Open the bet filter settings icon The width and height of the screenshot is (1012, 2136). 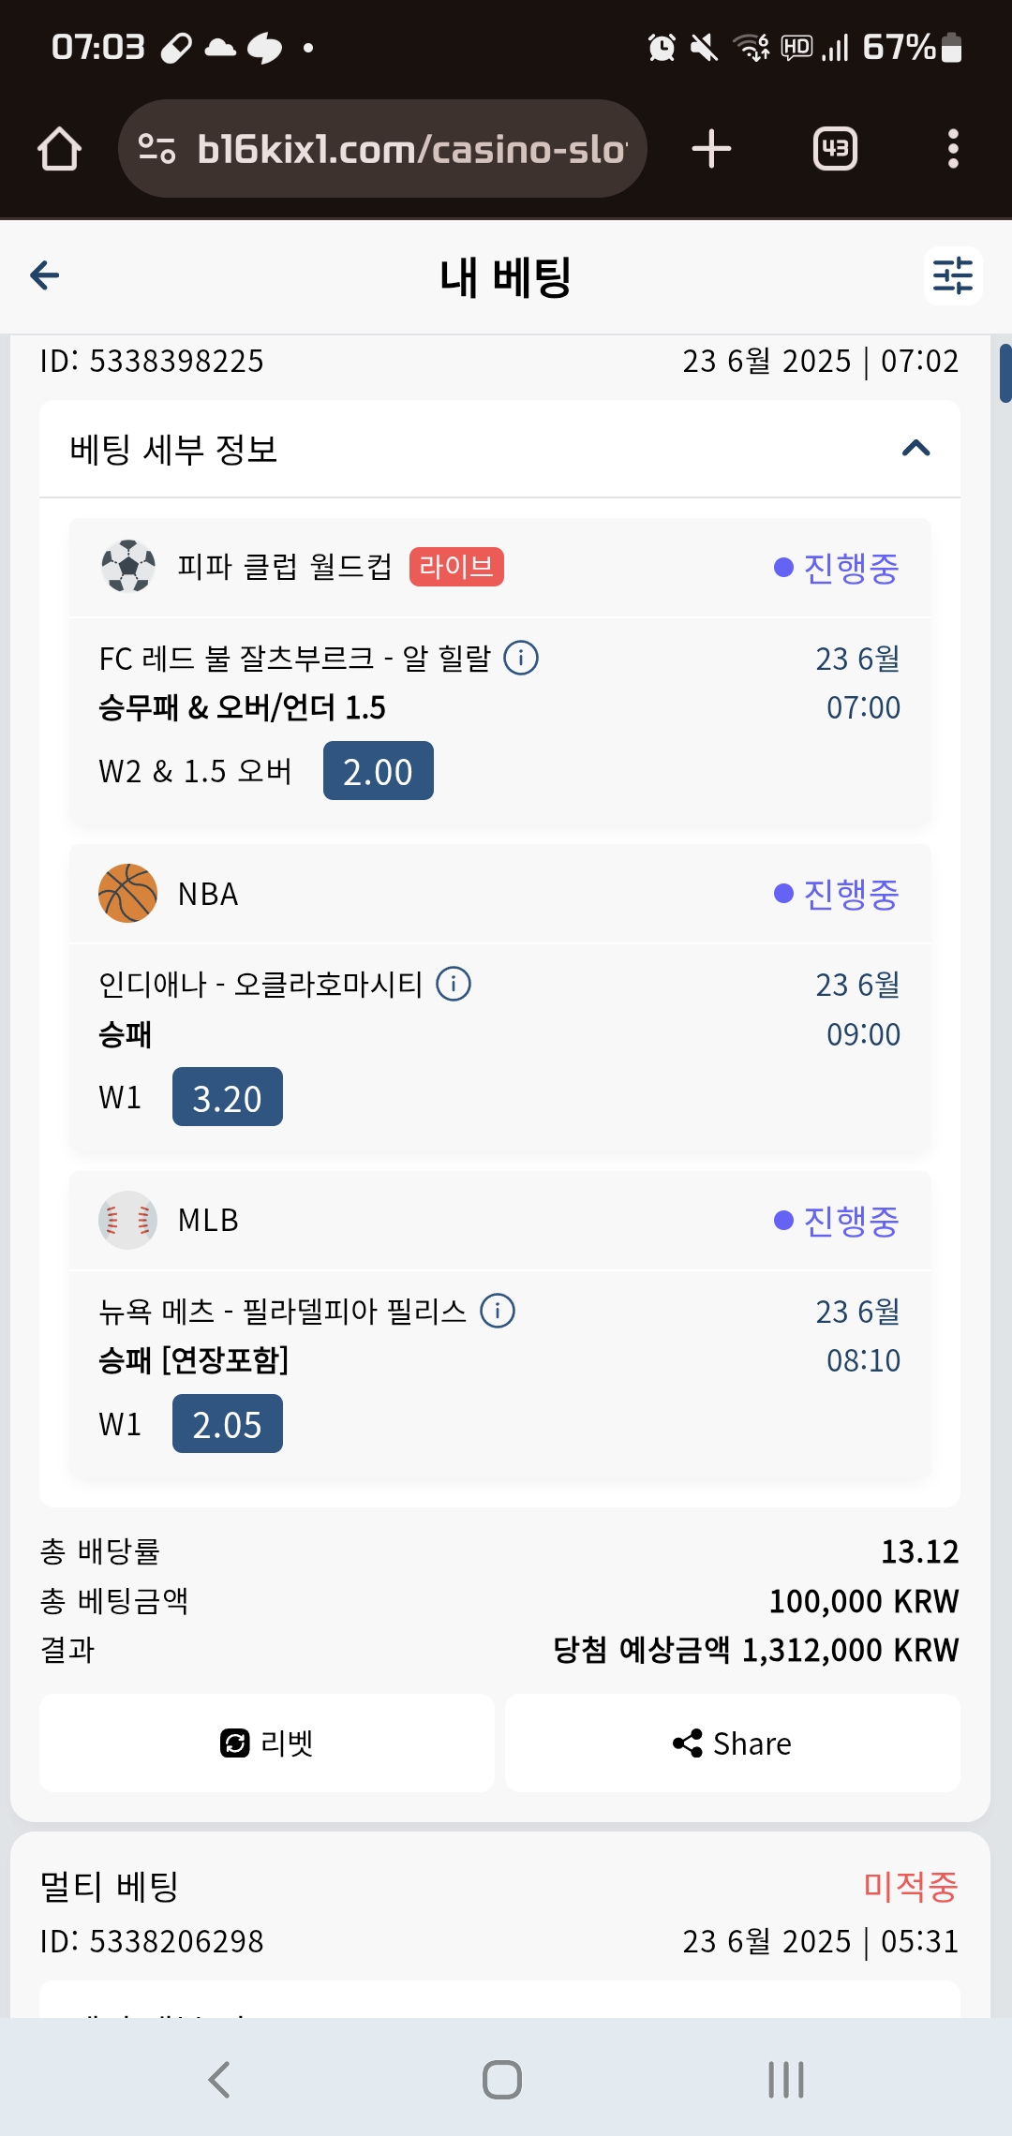pyautogui.click(x=953, y=275)
